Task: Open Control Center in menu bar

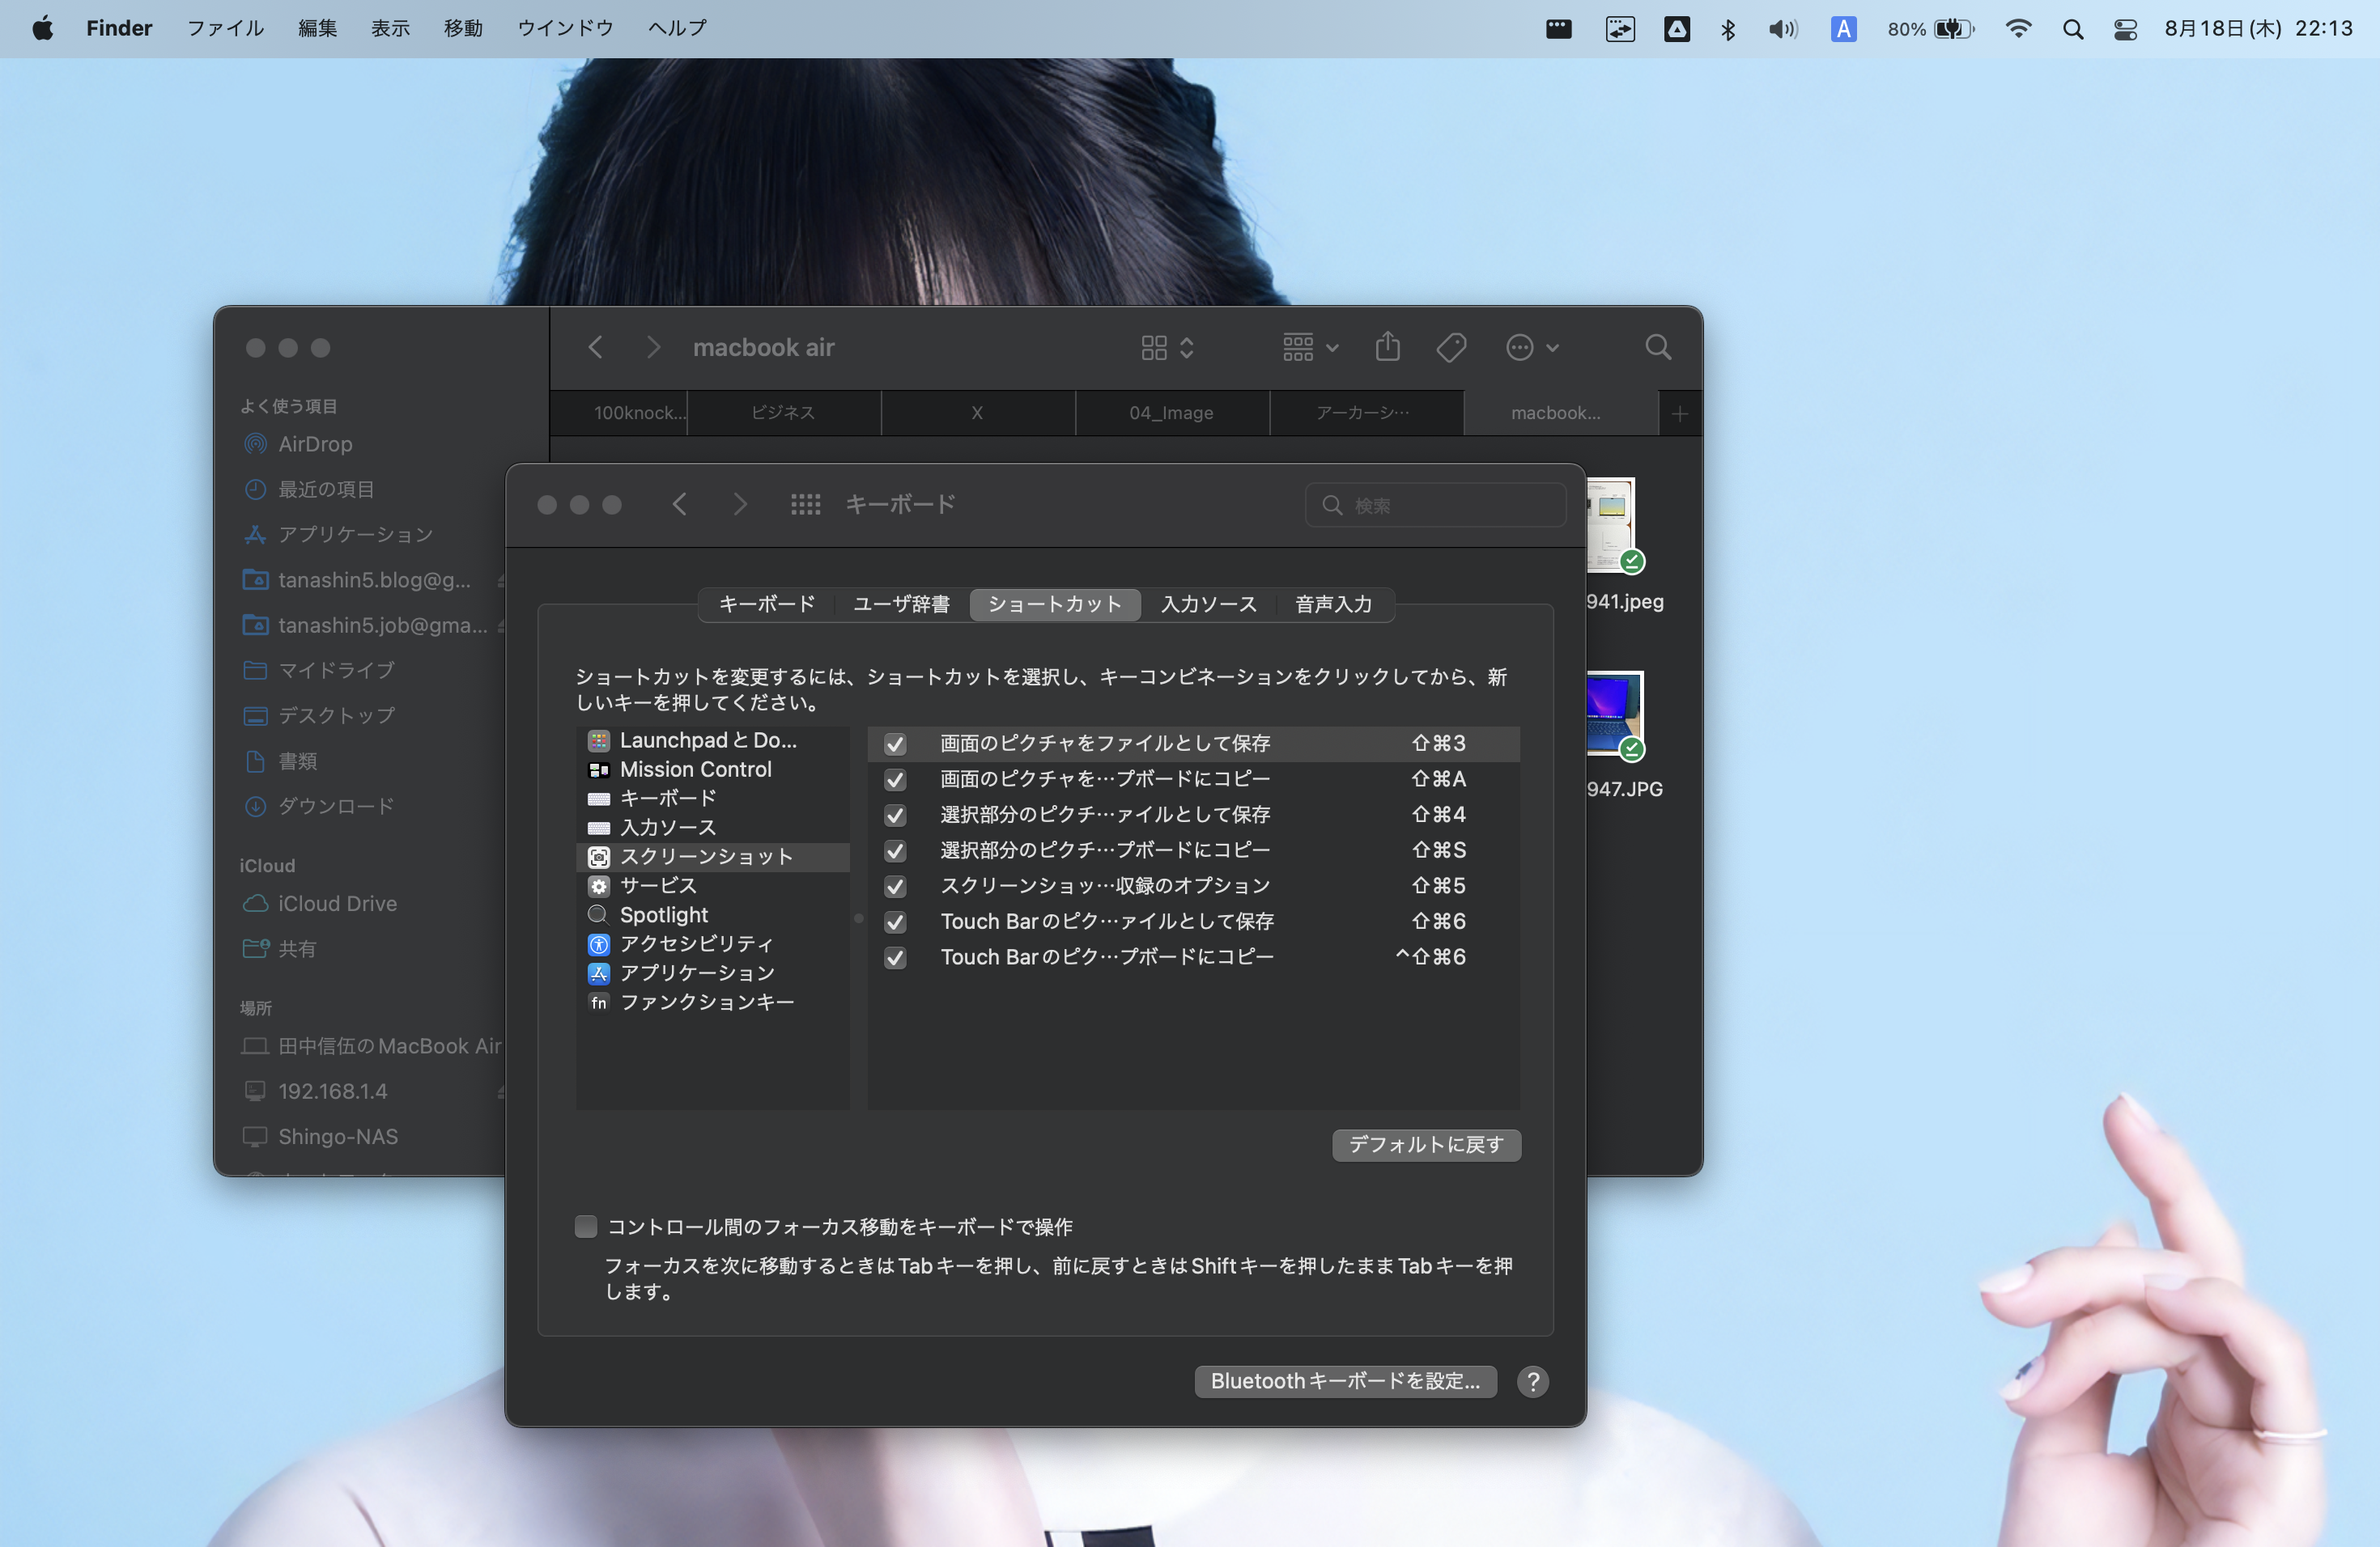Action: 2125,29
